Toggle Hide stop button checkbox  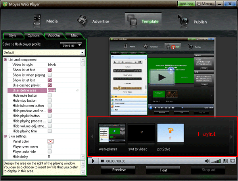50,101
